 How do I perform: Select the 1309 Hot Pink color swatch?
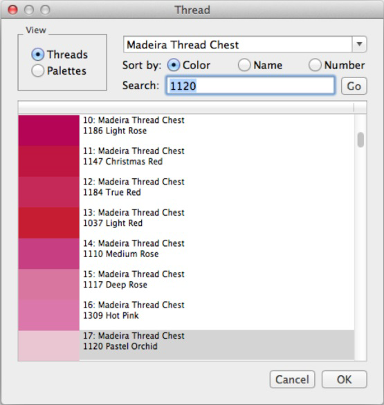pyautogui.click(x=49, y=315)
